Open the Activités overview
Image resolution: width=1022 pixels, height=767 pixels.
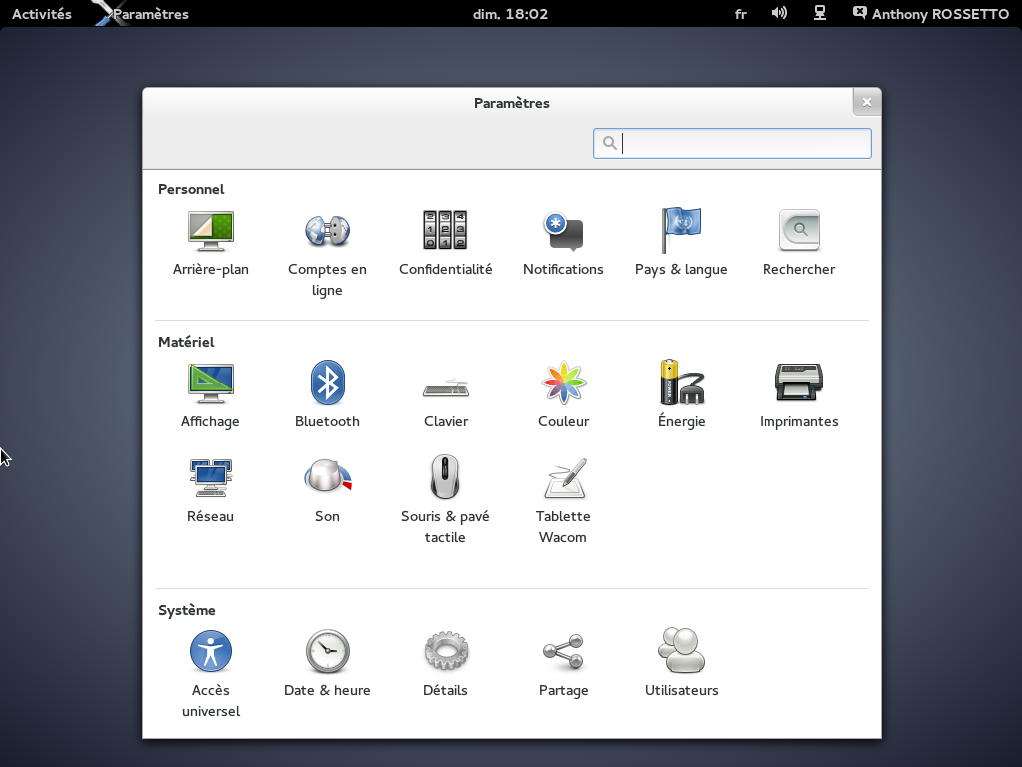[x=42, y=14]
